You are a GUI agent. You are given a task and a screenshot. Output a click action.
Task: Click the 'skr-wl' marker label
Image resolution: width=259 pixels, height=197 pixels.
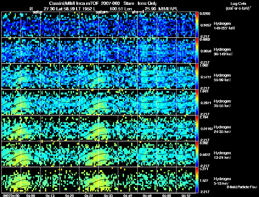point(138,12)
